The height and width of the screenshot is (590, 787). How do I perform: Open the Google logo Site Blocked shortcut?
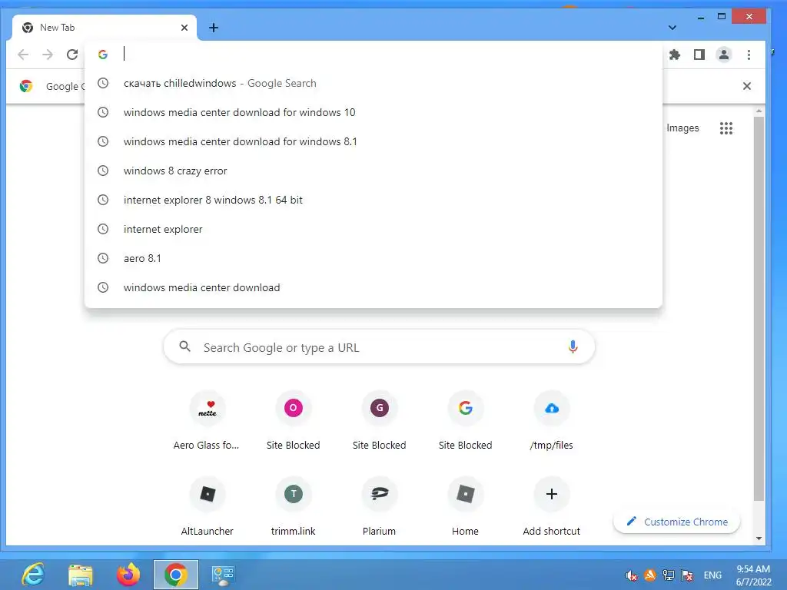pos(465,422)
